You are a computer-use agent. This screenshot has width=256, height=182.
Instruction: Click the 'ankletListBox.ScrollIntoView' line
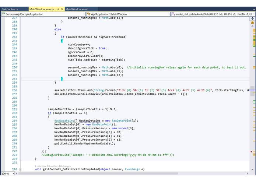click(121, 94)
